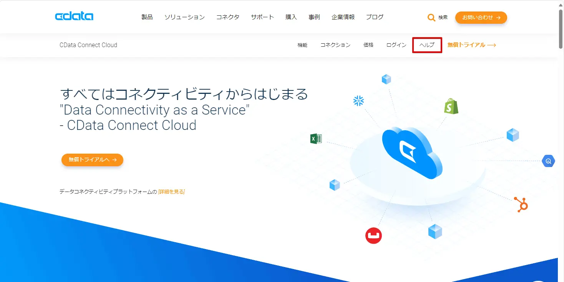Click the "Data Connectivity as a Service" text
Image resolution: width=564 pixels, height=282 pixels.
(155, 110)
